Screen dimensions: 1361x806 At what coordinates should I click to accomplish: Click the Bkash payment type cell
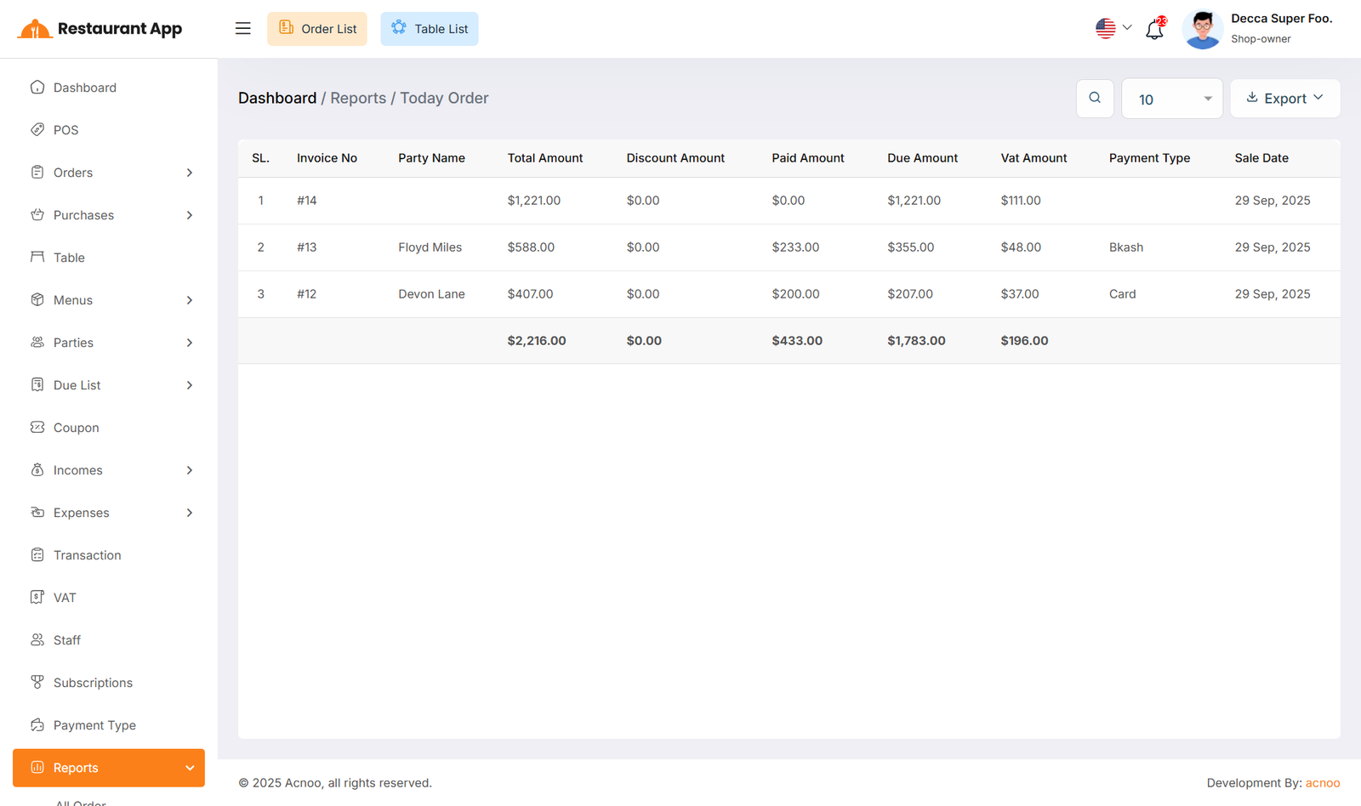pyautogui.click(x=1126, y=247)
